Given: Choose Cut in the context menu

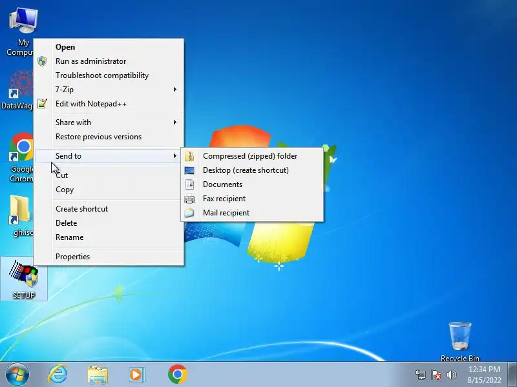Looking at the screenshot, I should (x=109, y=175).
